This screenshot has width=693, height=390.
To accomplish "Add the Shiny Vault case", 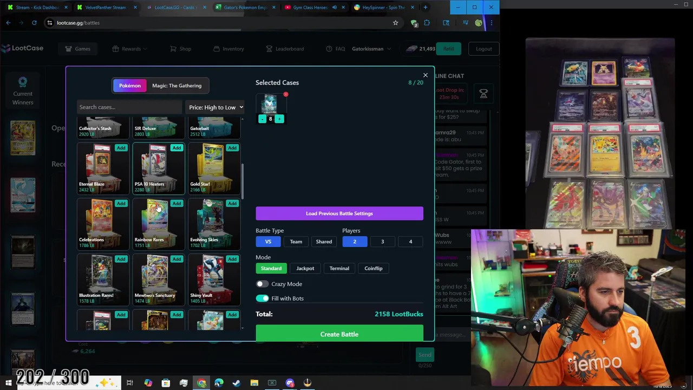I will click(x=232, y=259).
